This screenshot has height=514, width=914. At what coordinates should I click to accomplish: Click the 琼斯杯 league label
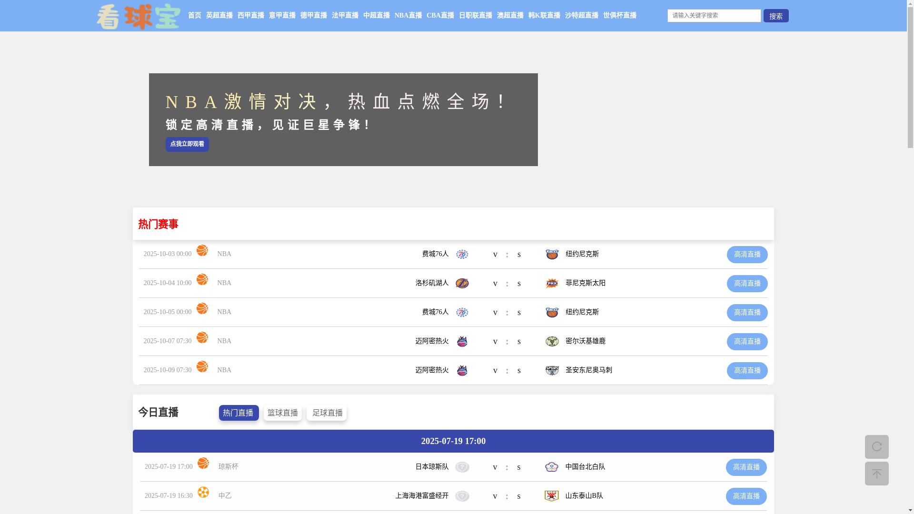click(228, 467)
